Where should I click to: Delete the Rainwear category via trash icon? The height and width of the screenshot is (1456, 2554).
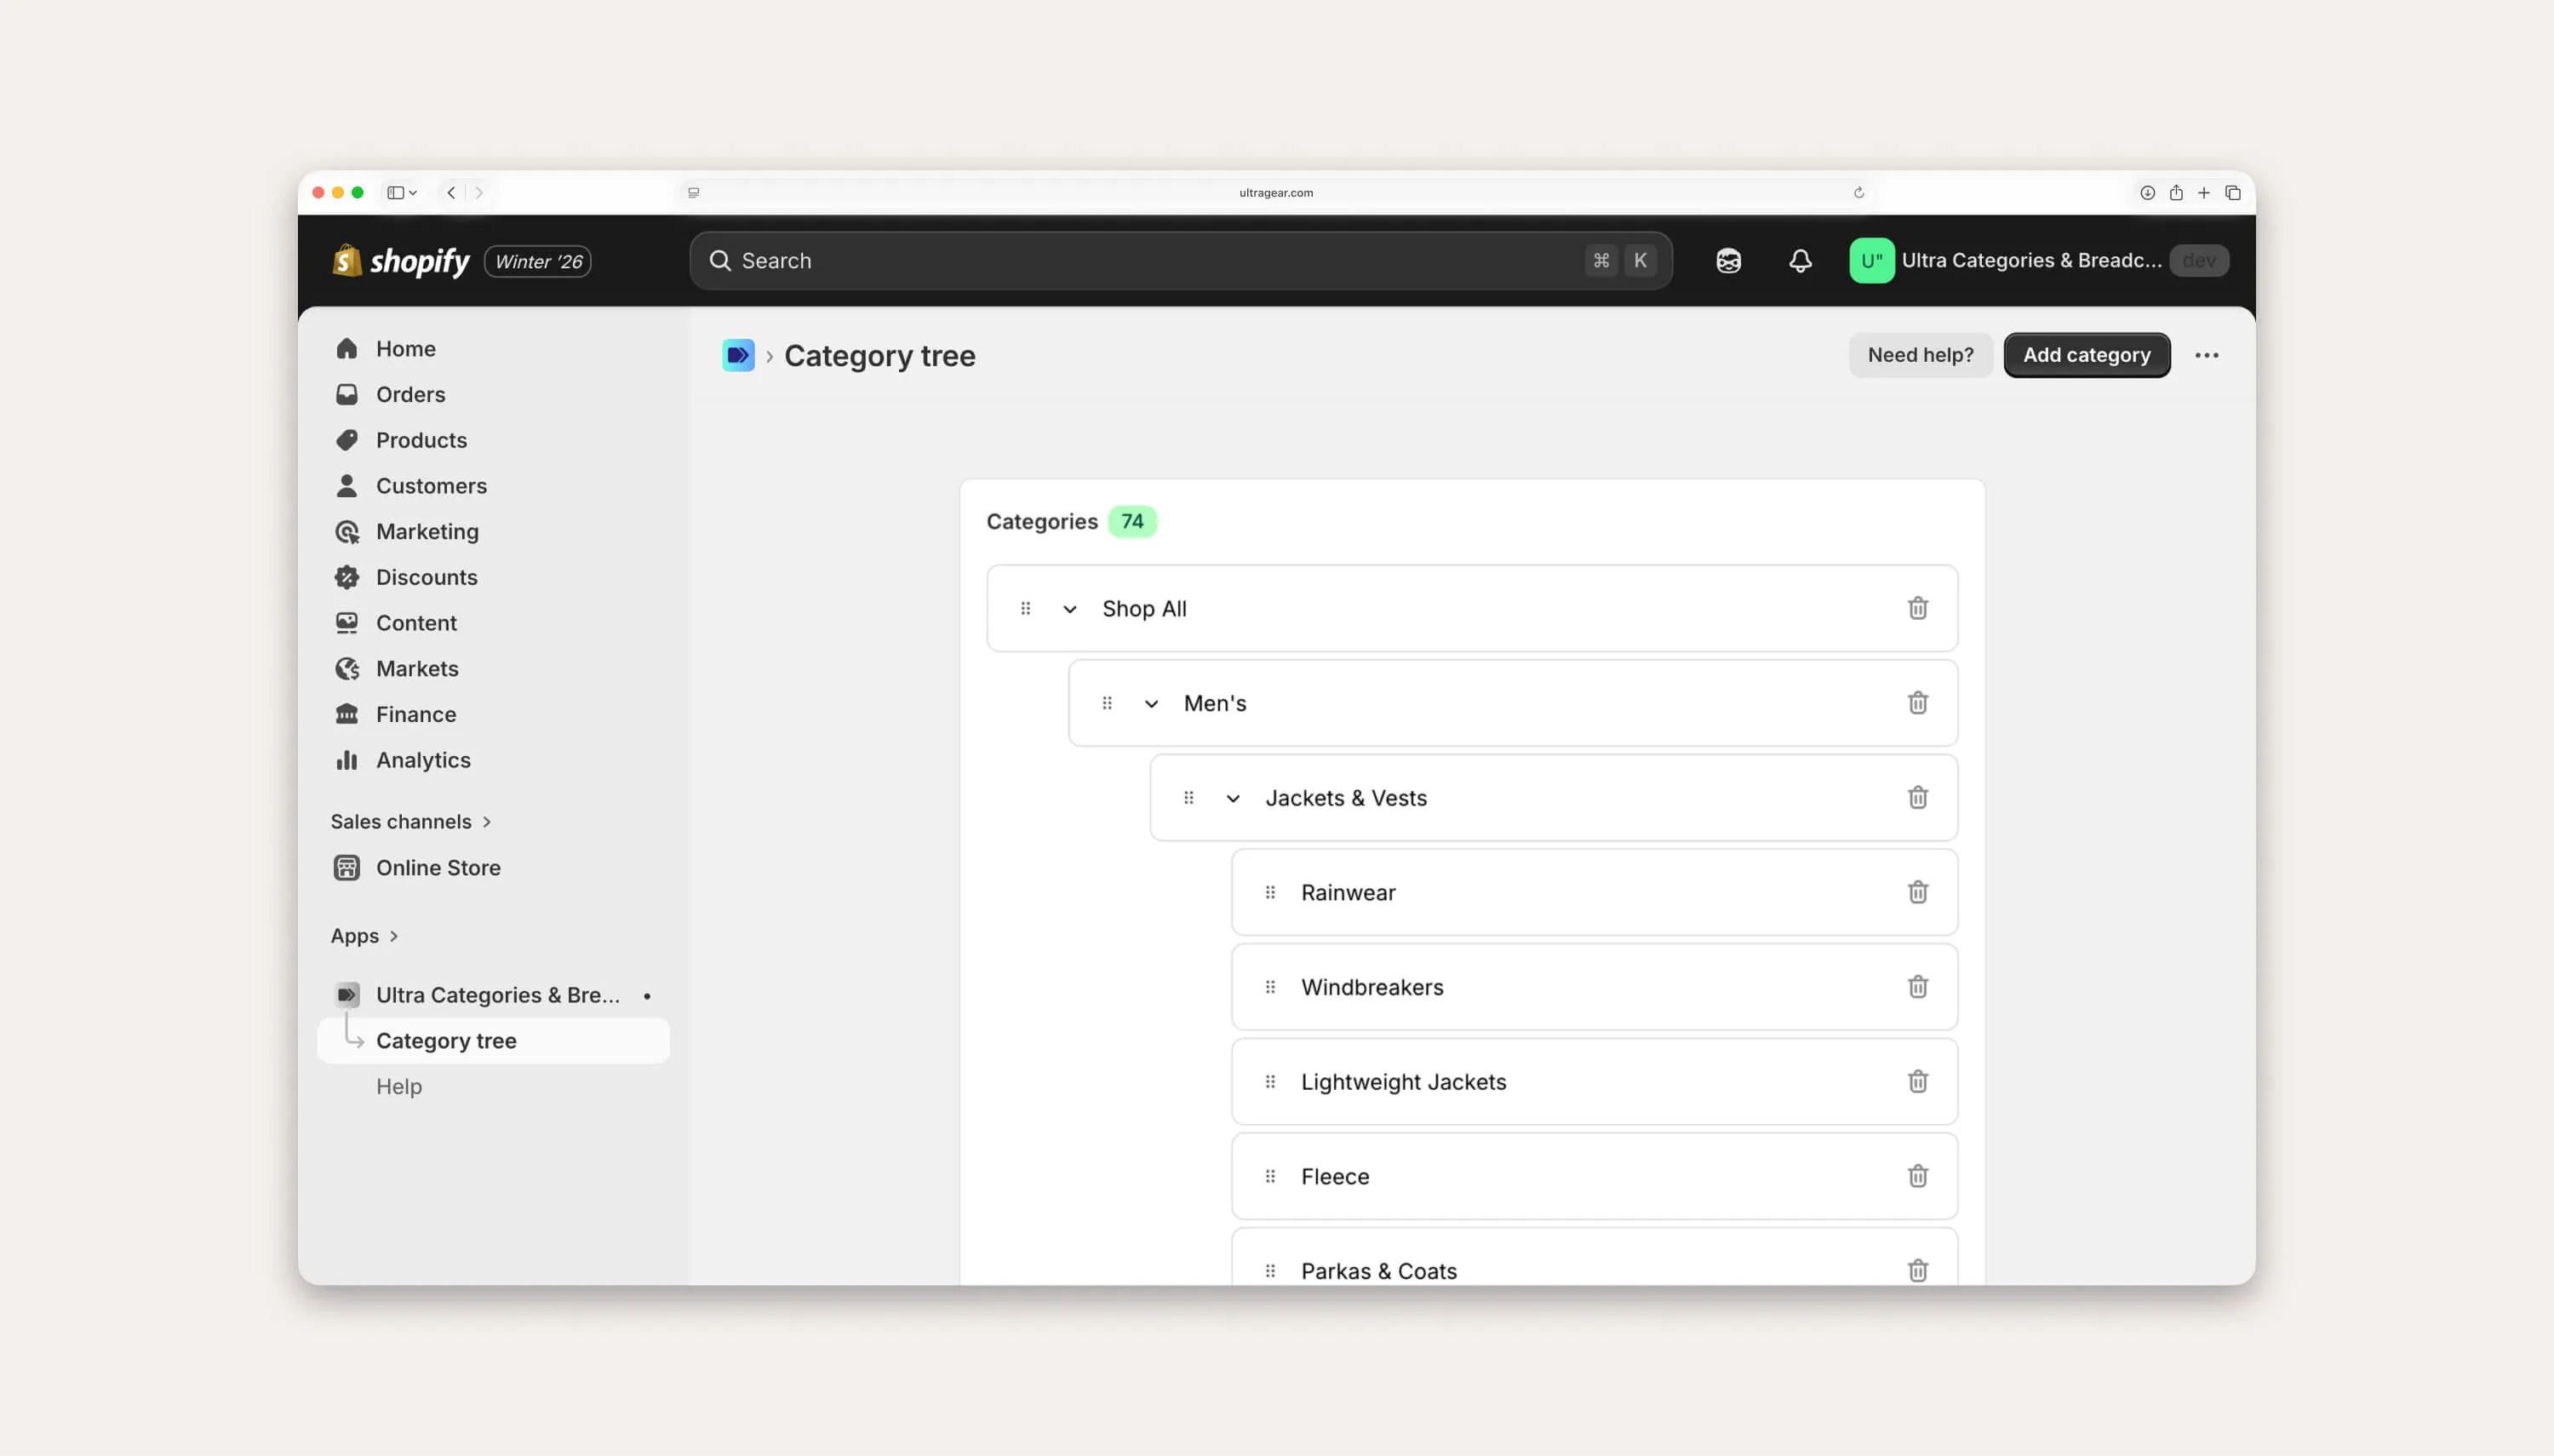tap(1916, 892)
